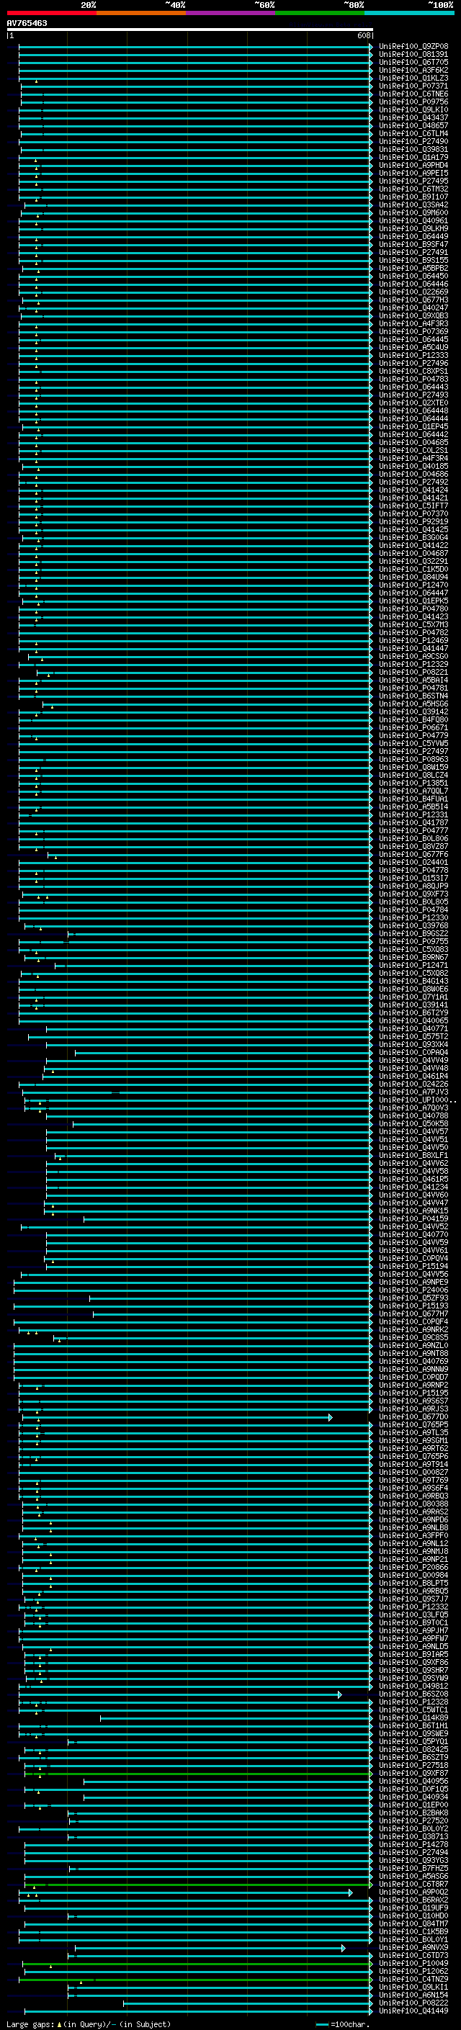The height and width of the screenshot is (2030, 461).
Task: Open hit UniRef100_O81391
Action: click(413, 55)
